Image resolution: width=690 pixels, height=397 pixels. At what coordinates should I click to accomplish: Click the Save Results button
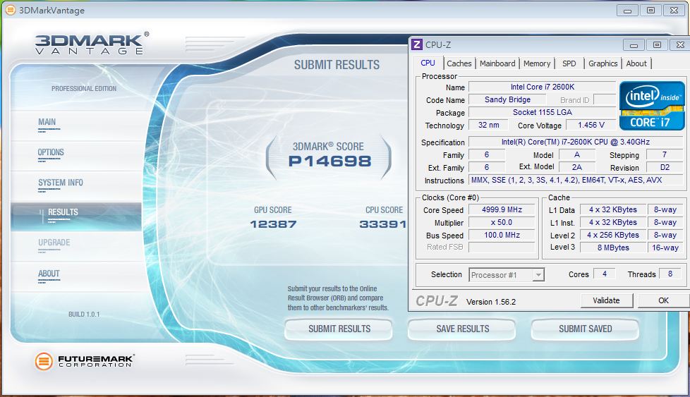[462, 329]
